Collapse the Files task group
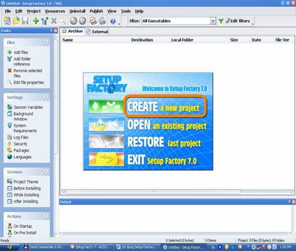296x251 pixels. (46, 41)
